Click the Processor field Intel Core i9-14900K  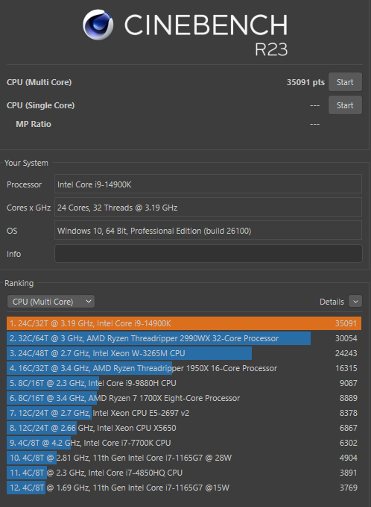209,184
